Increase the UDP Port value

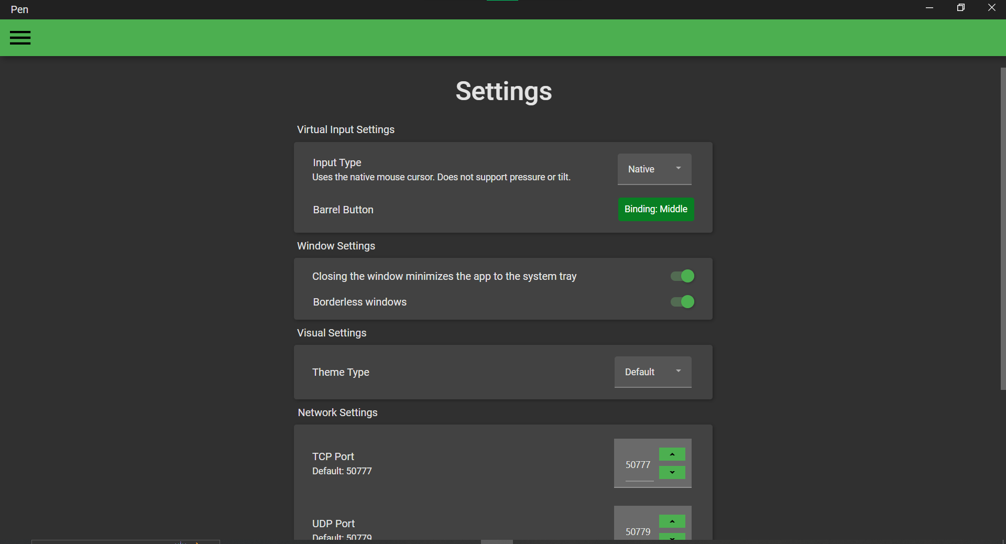[x=672, y=521]
